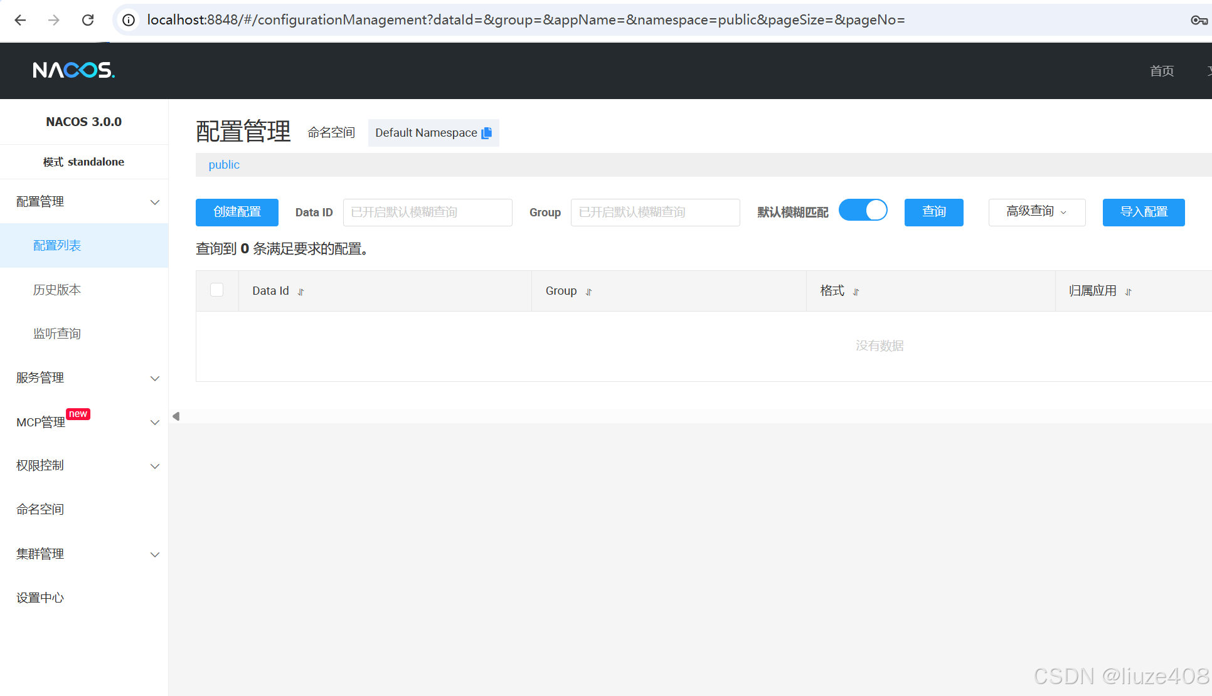Click the Data ID search field
1212x696 pixels.
tap(427, 213)
